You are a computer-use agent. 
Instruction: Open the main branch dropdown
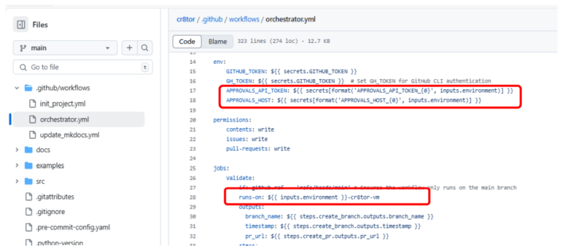pos(65,48)
